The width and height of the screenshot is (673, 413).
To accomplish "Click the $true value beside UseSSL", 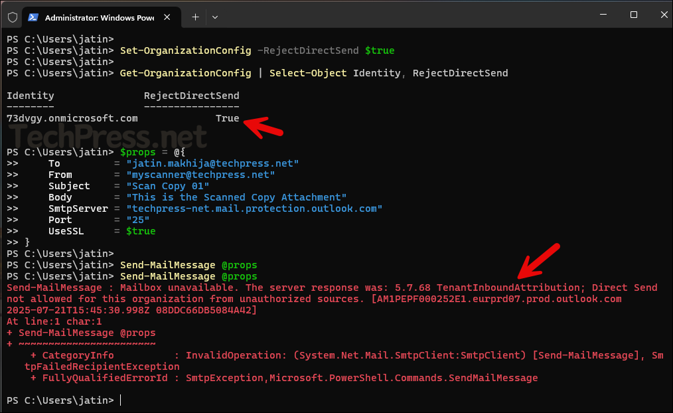I will click(x=141, y=232).
